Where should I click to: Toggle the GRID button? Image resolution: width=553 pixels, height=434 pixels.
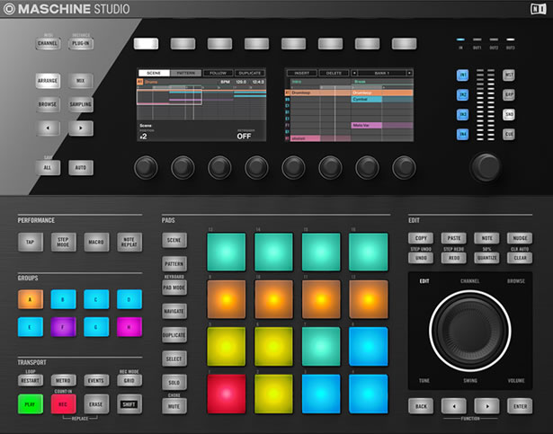coord(129,380)
